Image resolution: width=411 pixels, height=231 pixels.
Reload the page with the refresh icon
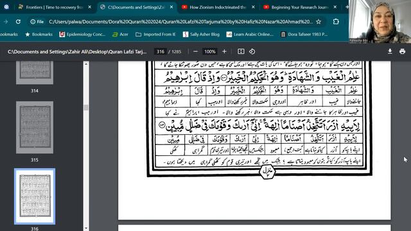18,22
